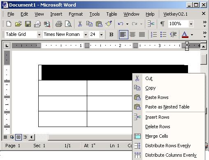Toggle Align Left
The image size is (209, 160).
click(x=123, y=35)
